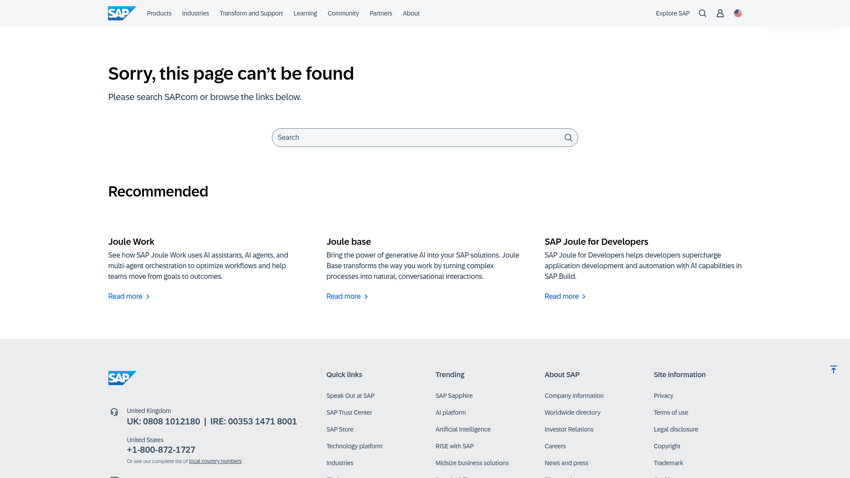Open SAP Store footer link
Viewport: 850px width, 478px height.
coord(340,429)
